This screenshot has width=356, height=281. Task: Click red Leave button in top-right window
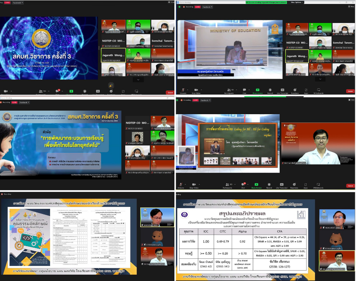pos(350,91)
